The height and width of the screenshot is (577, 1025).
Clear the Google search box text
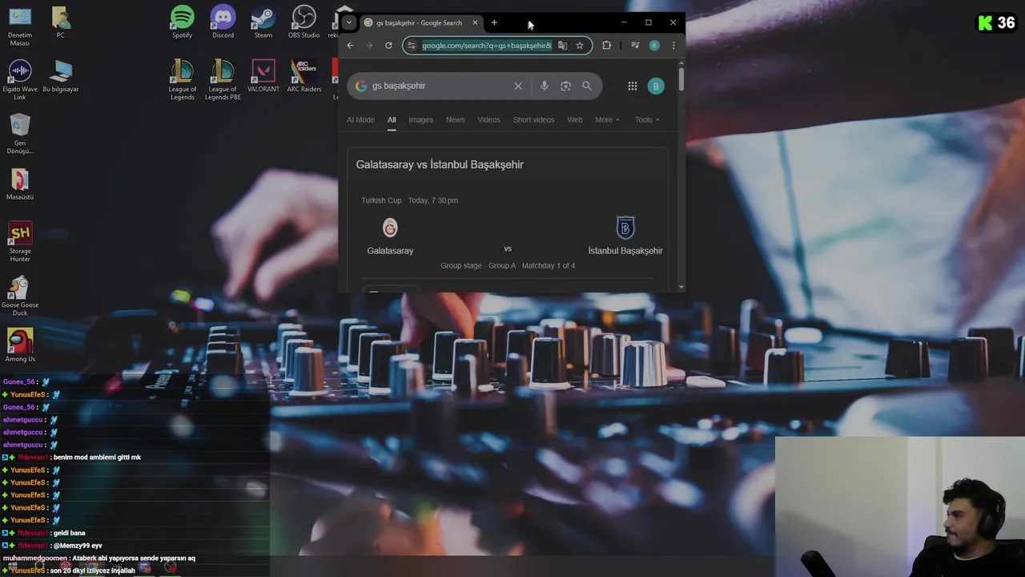[518, 86]
